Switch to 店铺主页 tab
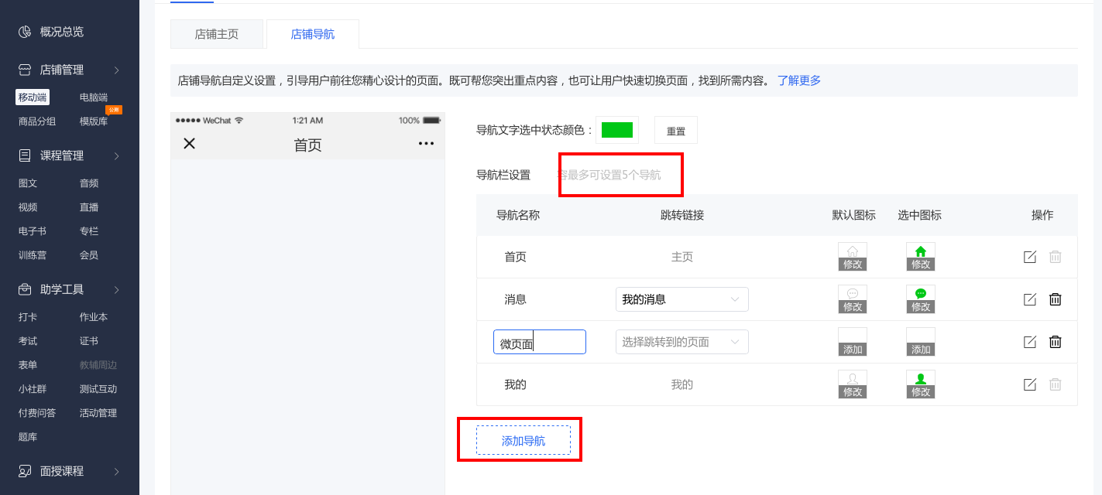 [217, 34]
